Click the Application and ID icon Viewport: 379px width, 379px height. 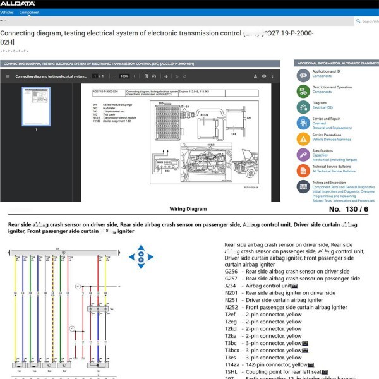coord(302,74)
